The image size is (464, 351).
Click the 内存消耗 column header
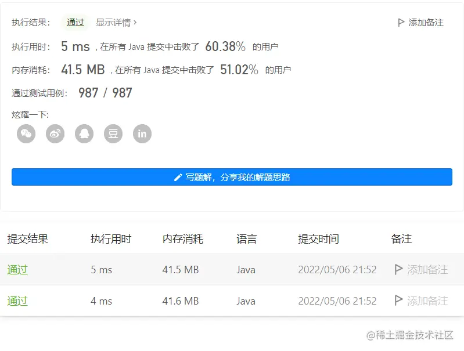coord(183,239)
